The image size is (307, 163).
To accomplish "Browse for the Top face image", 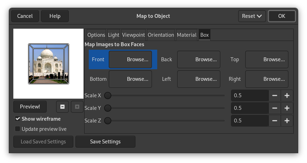I will (x=267, y=59).
